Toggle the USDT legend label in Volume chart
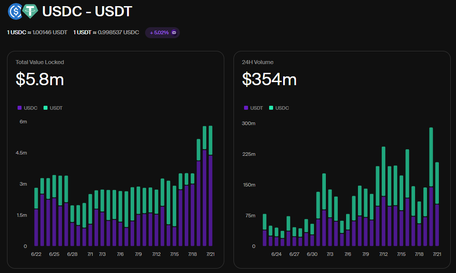Image resolution: width=456 pixels, height=273 pixels. [x=256, y=108]
